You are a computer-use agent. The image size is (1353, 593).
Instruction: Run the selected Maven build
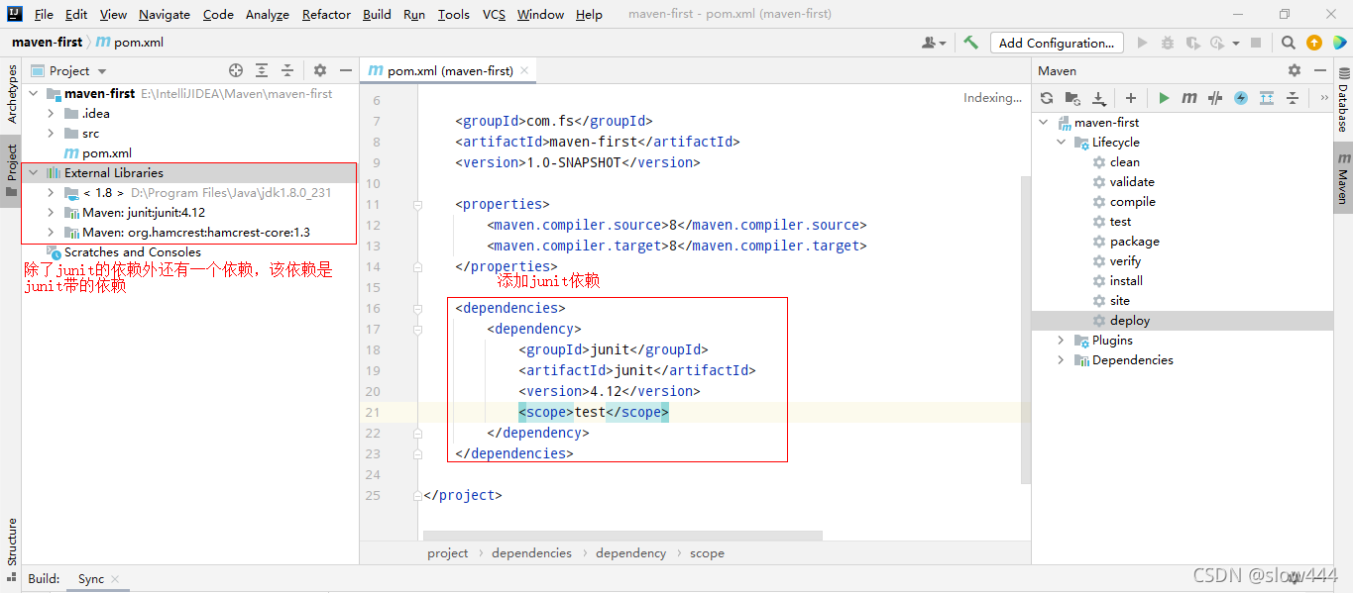pyautogui.click(x=1164, y=98)
